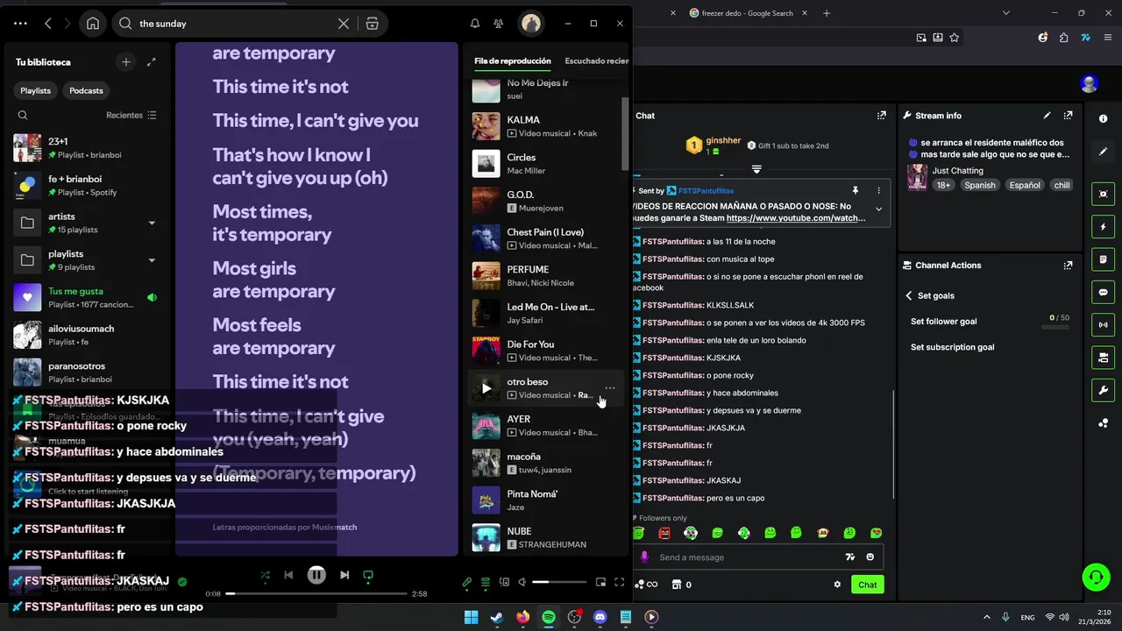Click the wrench icon in right sidebar
Screen dimensions: 1122x631
coord(1103,390)
